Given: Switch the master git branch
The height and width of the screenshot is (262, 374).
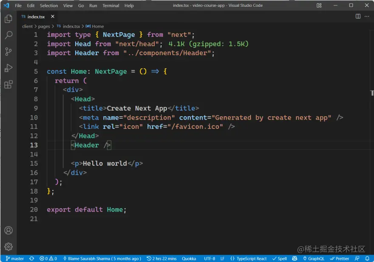Looking at the screenshot, I should (15, 259).
